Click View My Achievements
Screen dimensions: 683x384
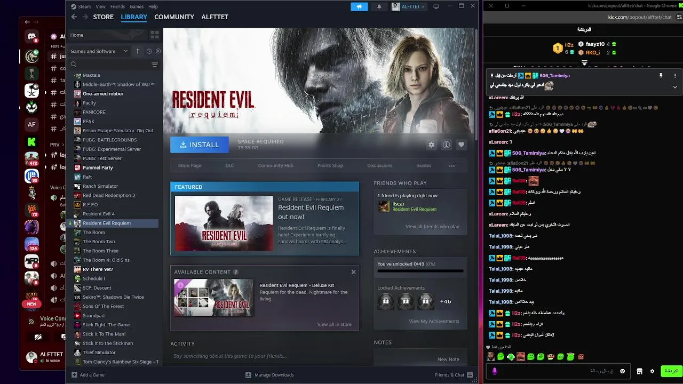click(434, 321)
